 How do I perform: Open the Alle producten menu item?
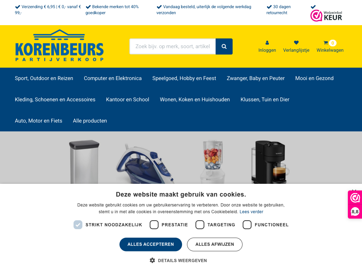coord(90,121)
